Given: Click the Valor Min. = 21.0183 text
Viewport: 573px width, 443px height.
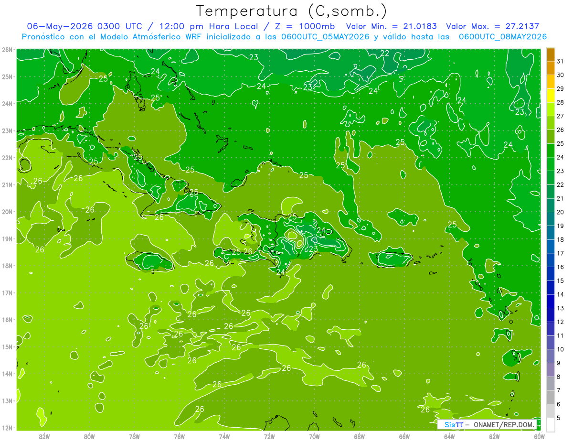Looking at the screenshot, I should [392, 26].
